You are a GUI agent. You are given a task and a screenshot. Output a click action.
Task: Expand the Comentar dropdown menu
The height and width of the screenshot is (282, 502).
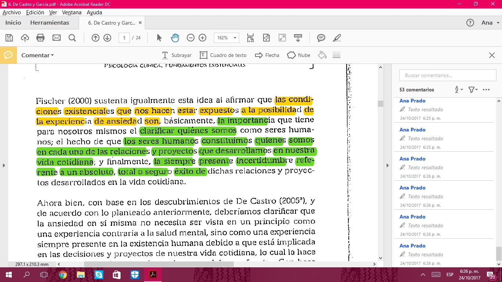coord(37,55)
